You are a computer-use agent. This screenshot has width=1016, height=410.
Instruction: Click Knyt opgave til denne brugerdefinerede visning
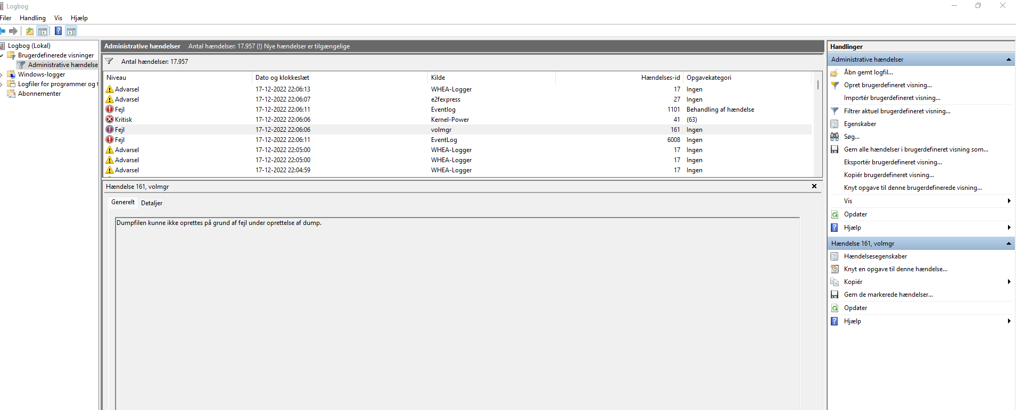coord(913,188)
